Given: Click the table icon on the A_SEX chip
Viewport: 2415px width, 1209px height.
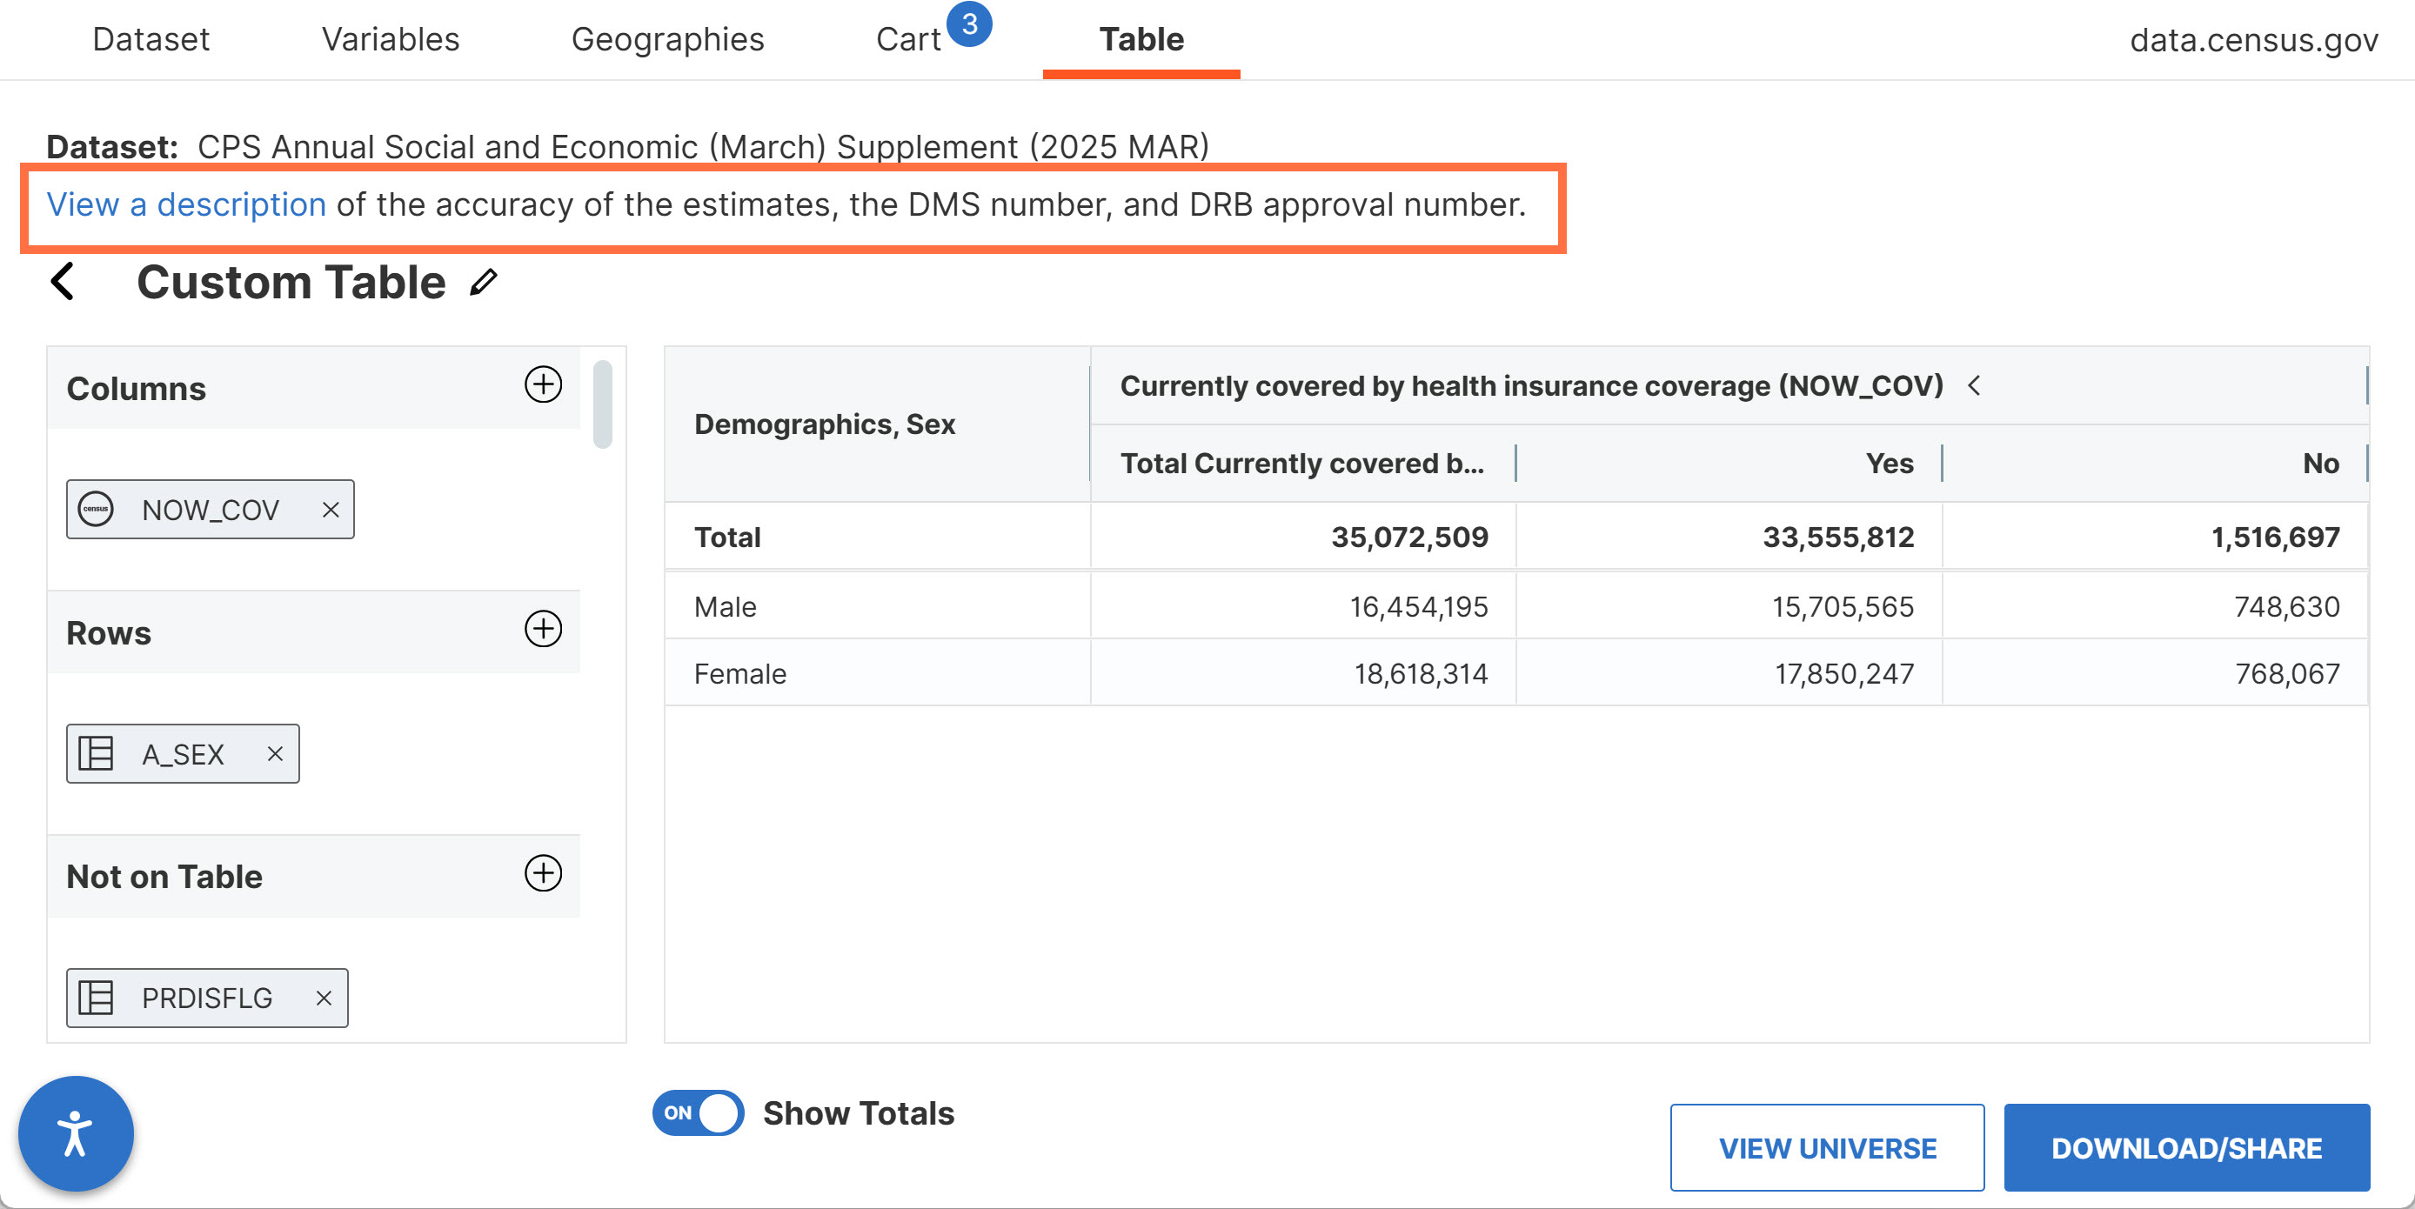Looking at the screenshot, I should [96, 753].
